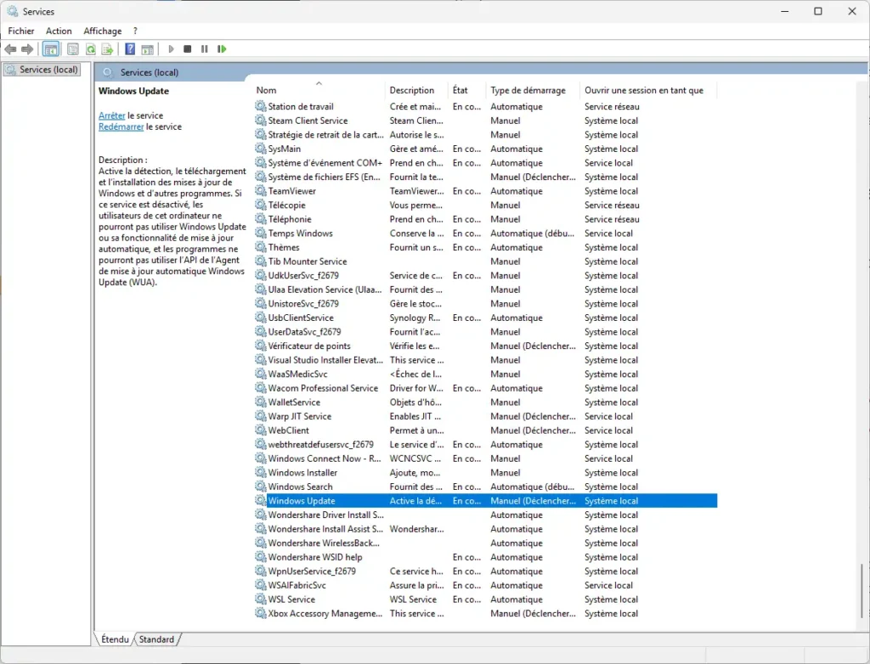The width and height of the screenshot is (870, 664).
Task: Click the 'Arrêter le service' link
Action: point(111,115)
